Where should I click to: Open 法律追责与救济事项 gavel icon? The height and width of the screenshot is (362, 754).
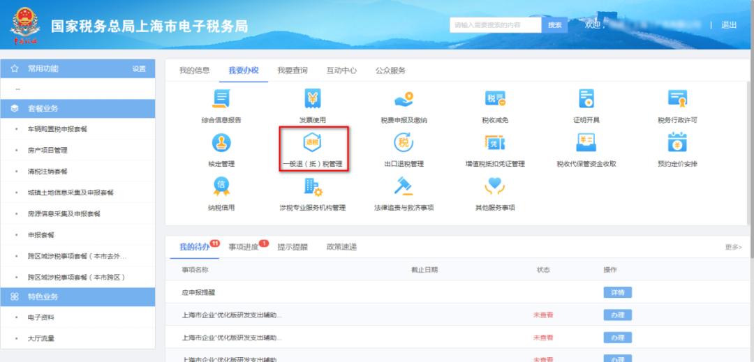pos(404,186)
